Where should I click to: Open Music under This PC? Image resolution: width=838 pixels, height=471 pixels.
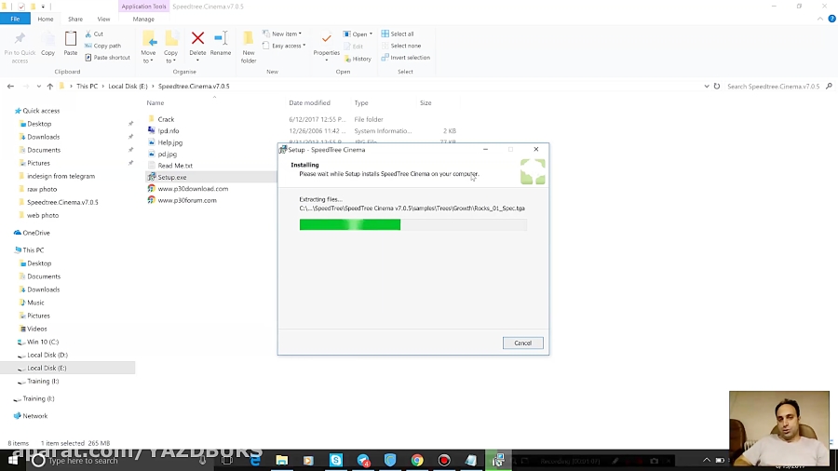pos(35,303)
